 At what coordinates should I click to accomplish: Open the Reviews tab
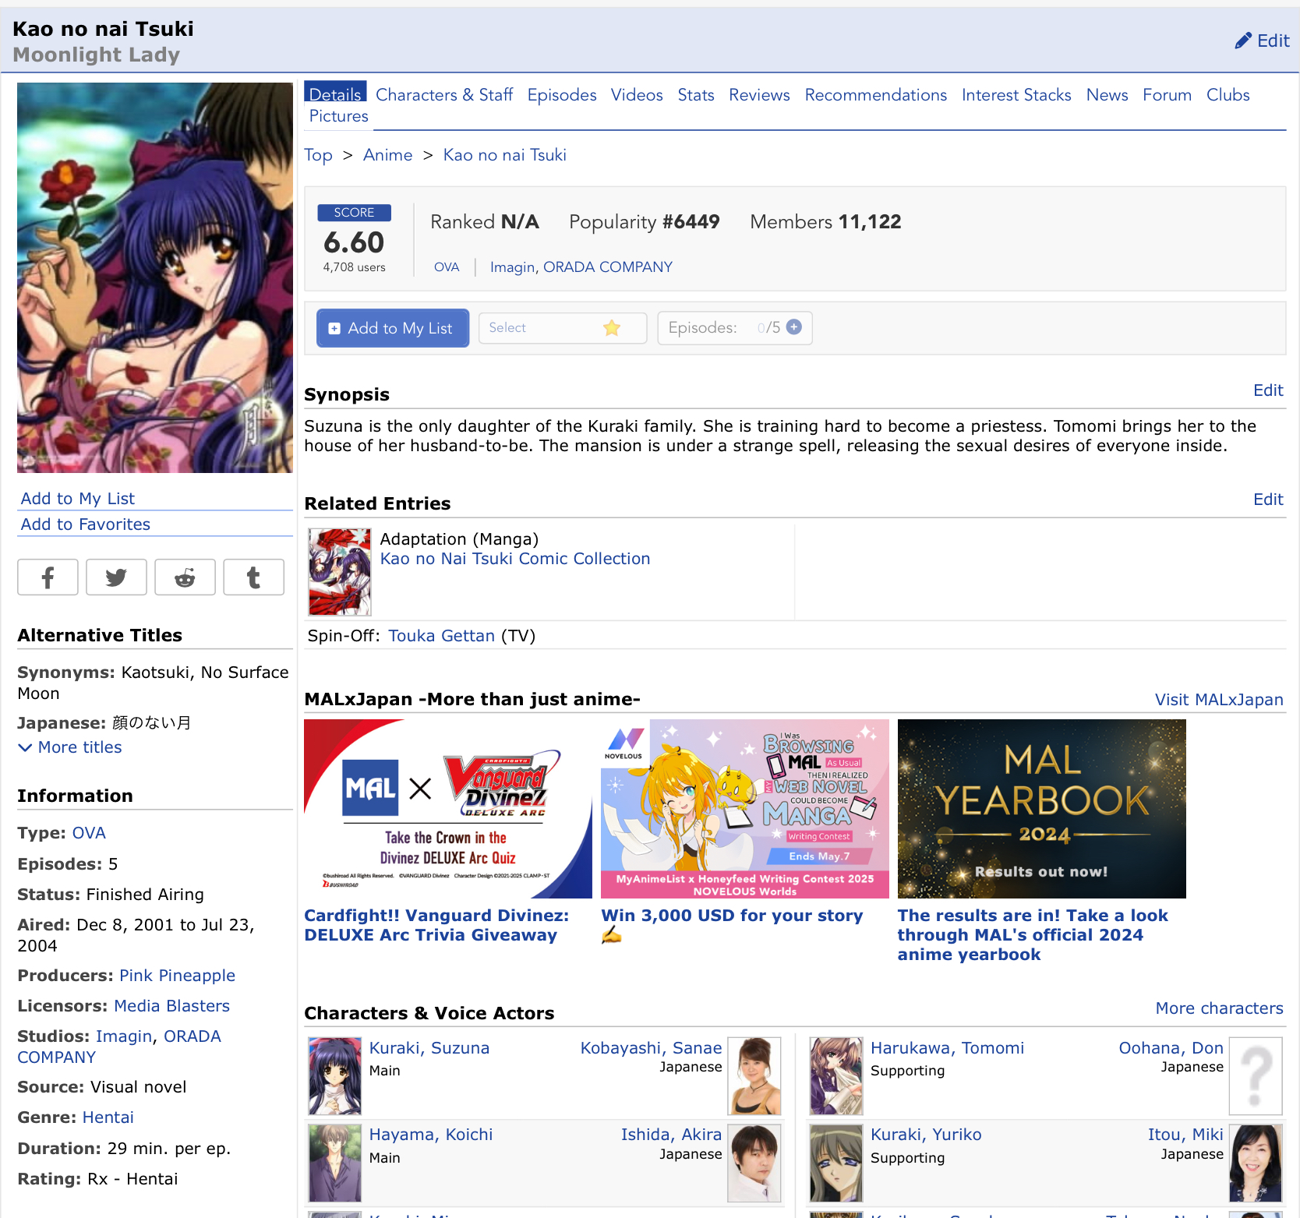[759, 95]
